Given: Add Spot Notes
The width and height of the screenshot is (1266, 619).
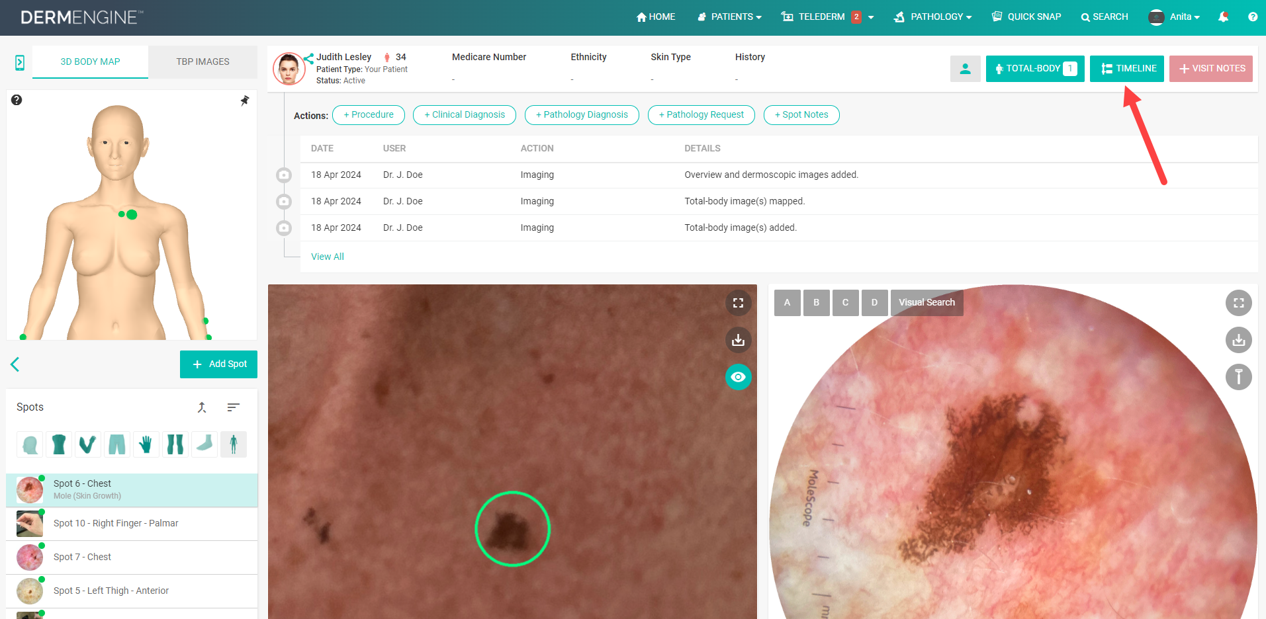Looking at the screenshot, I should [x=801, y=115].
